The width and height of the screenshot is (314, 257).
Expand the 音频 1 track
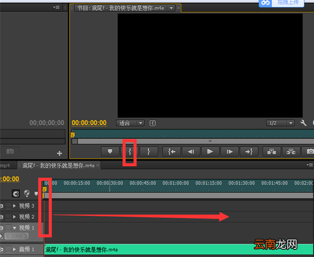[x=14, y=249]
